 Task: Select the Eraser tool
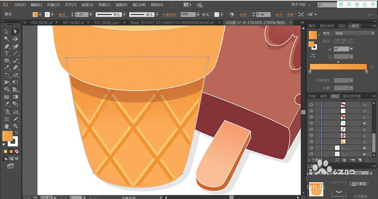pos(15,68)
